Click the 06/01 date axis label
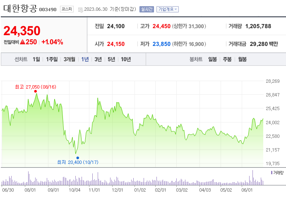This screenshot has height=197, width=286. click(x=247, y=190)
